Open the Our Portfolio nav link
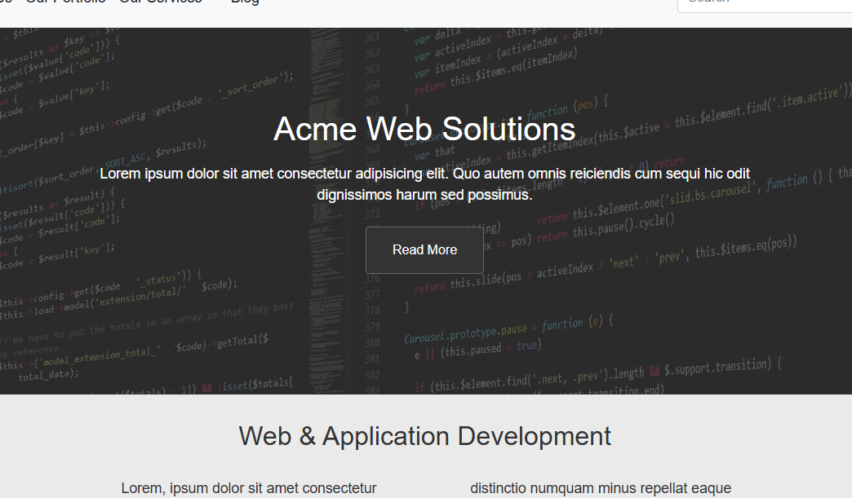The width and height of the screenshot is (852, 498). (66, 2)
